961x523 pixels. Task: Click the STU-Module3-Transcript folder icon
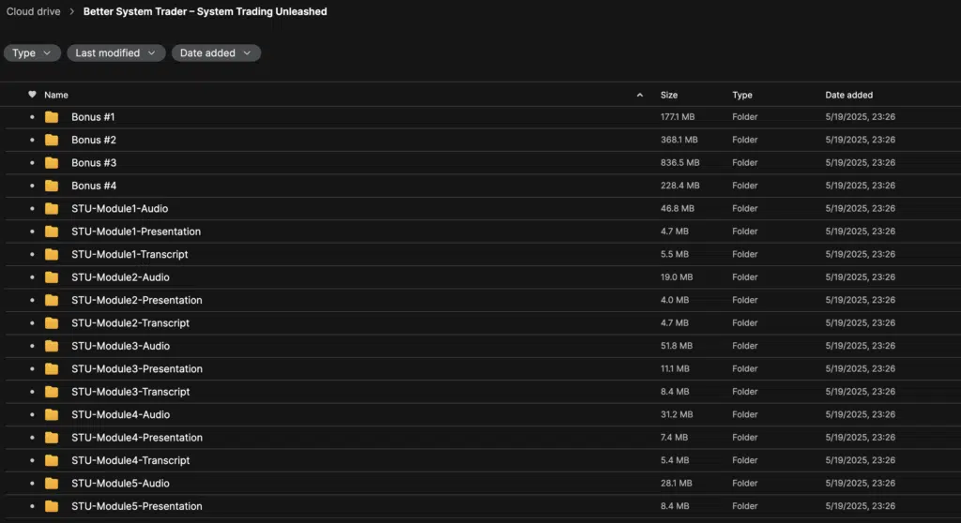click(52, 392)
